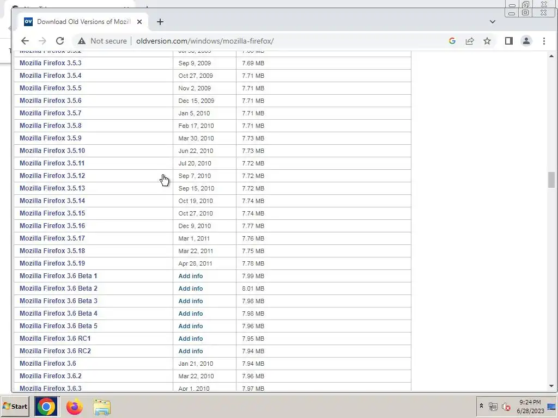Click Add info for Firefox 3.6 Beta 4

191,313
